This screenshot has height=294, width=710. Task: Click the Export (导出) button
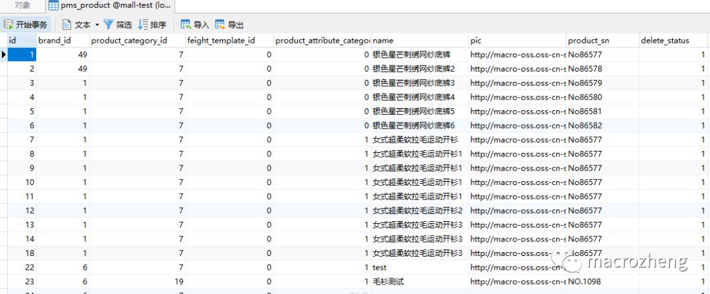tap(229, 24)
